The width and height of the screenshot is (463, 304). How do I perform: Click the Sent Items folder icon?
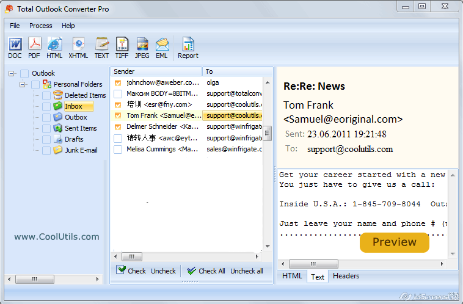(x=58, y=128)
